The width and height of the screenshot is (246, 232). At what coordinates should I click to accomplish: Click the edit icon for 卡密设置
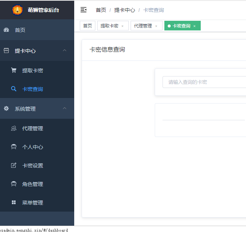(x=14, y=166)
